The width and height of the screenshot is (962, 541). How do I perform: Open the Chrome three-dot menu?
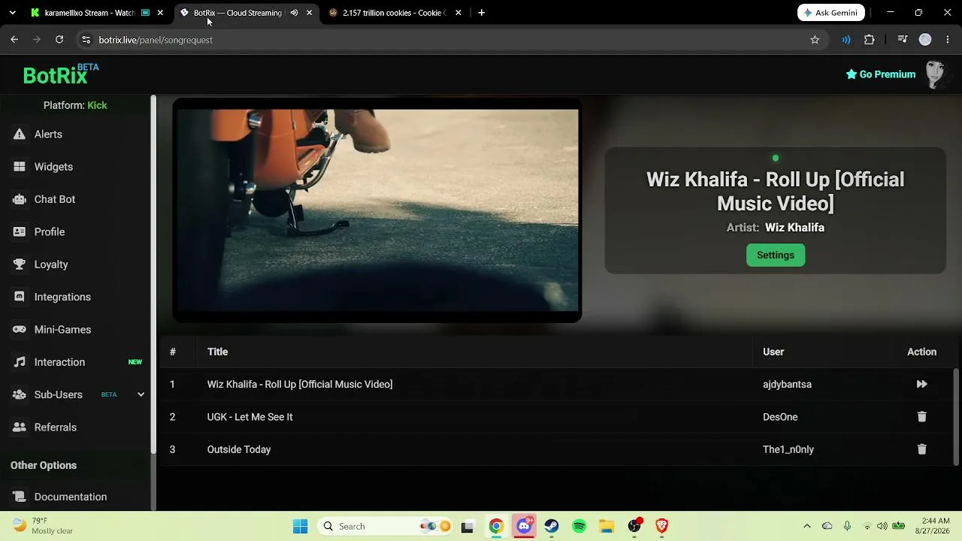[x=948, y=40]
